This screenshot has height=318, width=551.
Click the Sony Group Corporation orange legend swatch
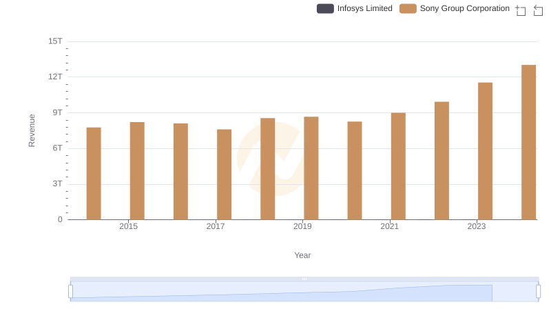point(408,8)
